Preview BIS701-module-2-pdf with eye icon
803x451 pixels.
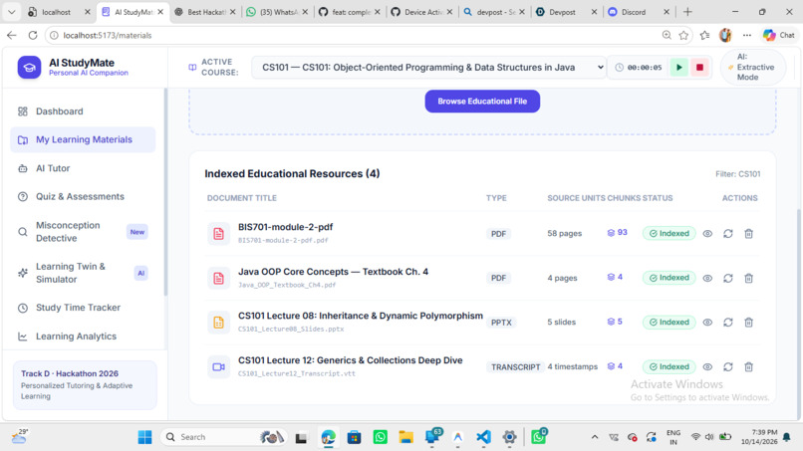click(707, 233)
